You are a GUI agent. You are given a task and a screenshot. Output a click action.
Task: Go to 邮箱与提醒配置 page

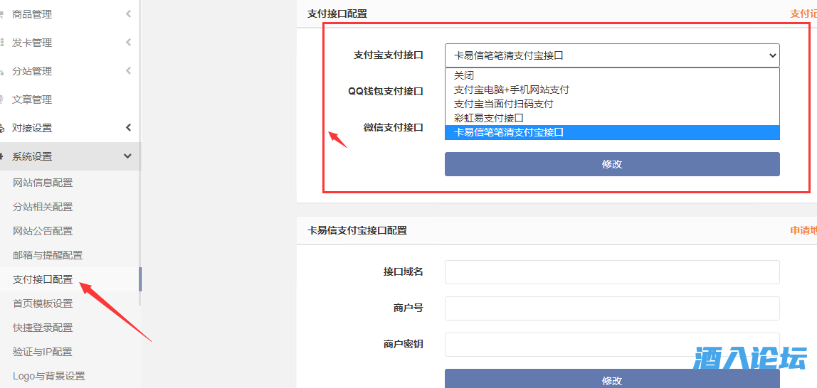pos(48,255)
